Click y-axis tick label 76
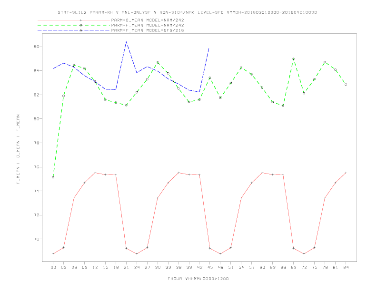The height and width of the screenshot is (291, 377). tap(36, 167)
